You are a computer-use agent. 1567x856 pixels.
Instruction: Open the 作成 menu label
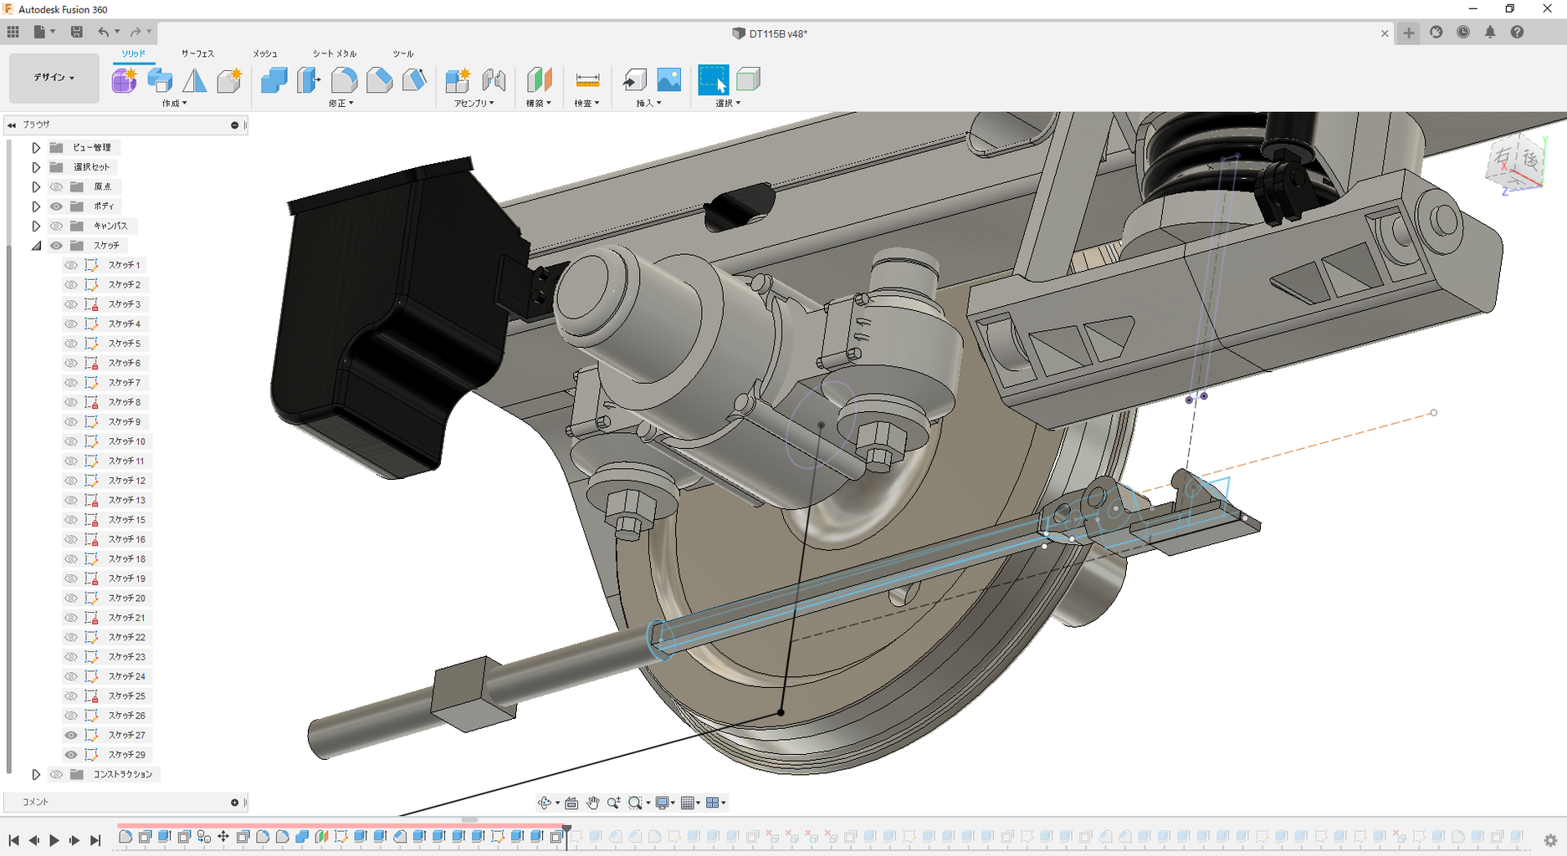(x=174, y=104)
